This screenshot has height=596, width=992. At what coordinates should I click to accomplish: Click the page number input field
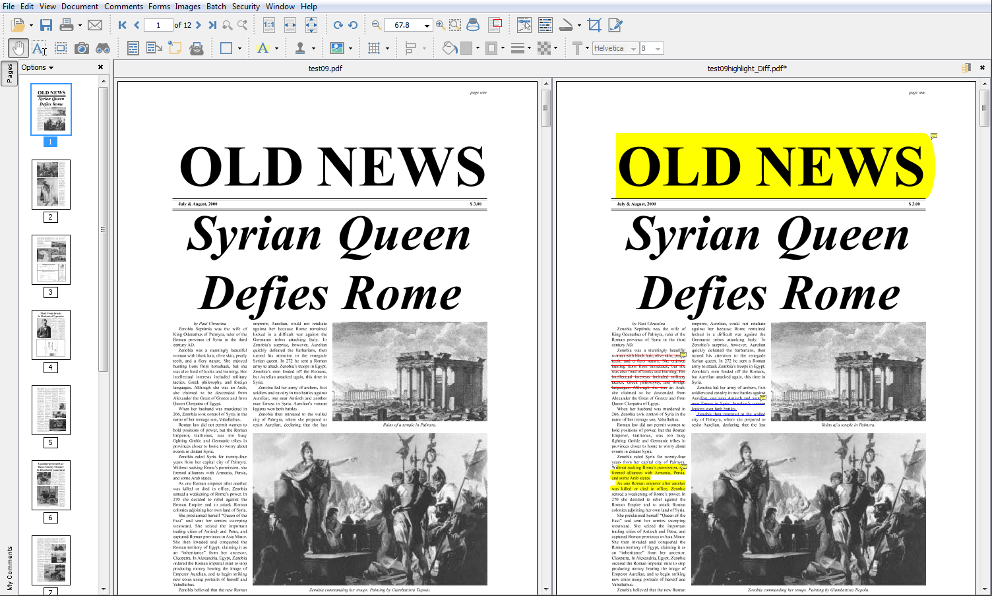click(158, 25)
